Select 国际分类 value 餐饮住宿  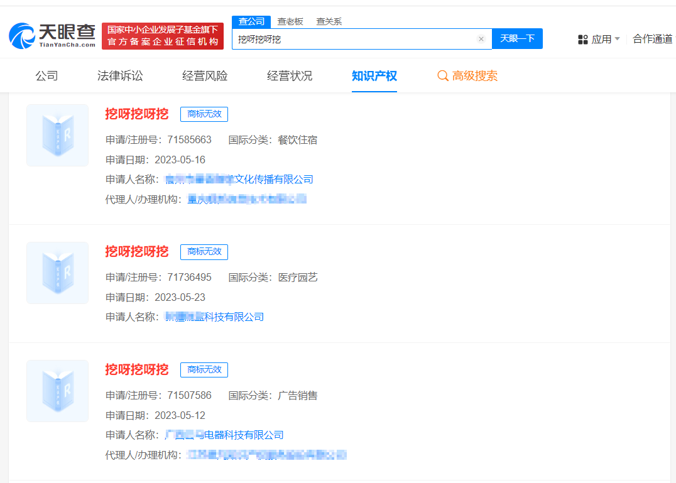click(x=298, y=140)
